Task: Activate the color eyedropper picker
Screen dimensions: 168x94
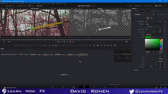Action: 153,37
